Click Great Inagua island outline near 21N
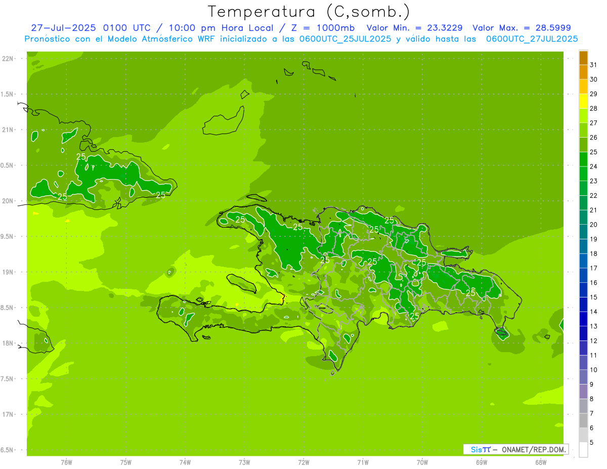Viewport: 607px width, 469px height. pos(225,121)
